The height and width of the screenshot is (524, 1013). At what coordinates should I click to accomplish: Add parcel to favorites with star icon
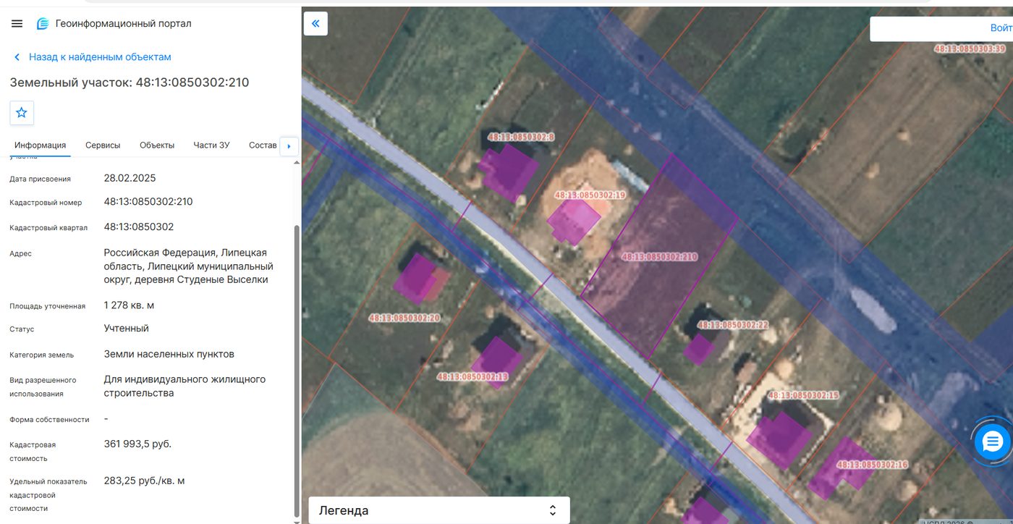pyautogui.click(x=22, y=113)
